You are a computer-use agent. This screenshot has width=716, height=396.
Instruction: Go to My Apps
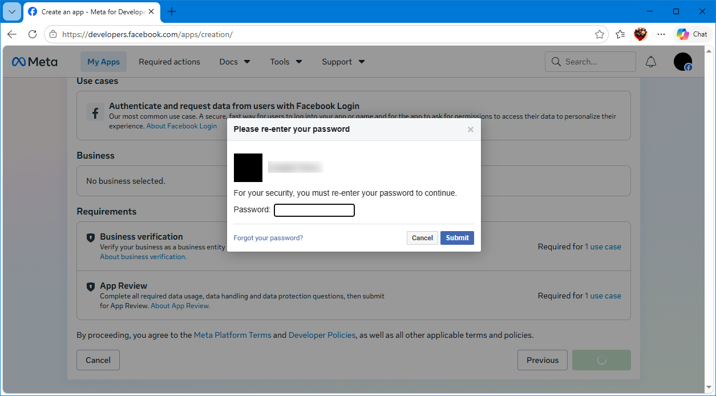tap(103, 62)
